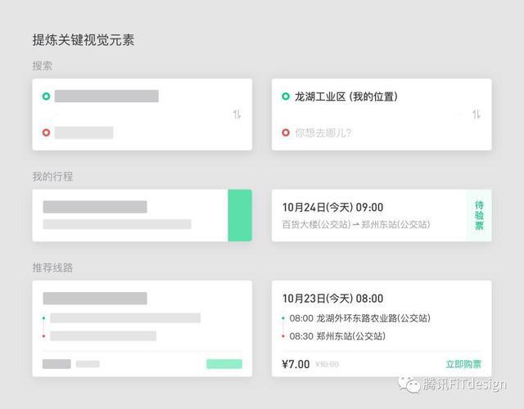Tap the 待验票 status tab
The image size is (524, 409).
[x=479, y=215]
